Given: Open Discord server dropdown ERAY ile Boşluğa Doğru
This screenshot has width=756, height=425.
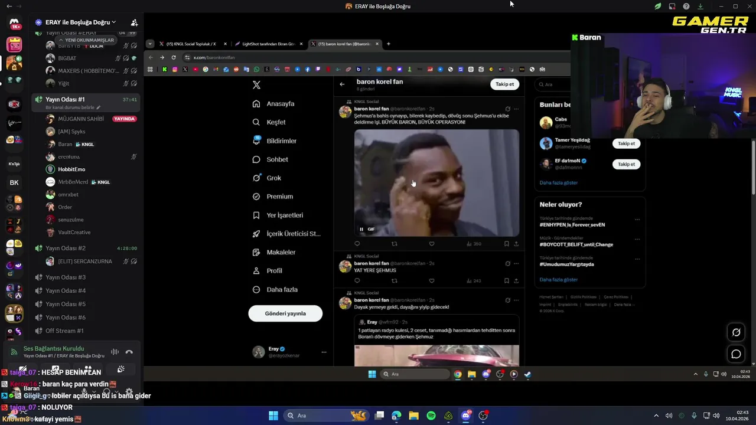Looking at the screenshot, I should [x=80, y=22].
